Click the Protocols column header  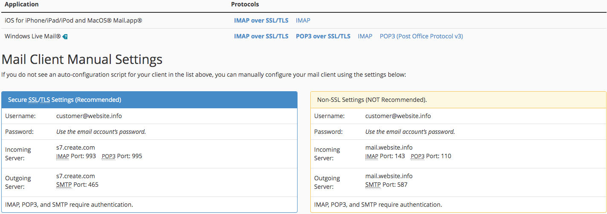(245, 4)
